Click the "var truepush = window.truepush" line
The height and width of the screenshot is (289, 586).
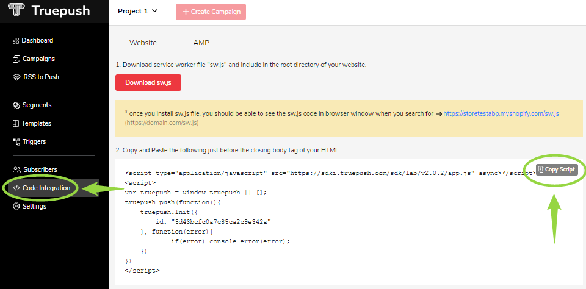tap(195, 193)
